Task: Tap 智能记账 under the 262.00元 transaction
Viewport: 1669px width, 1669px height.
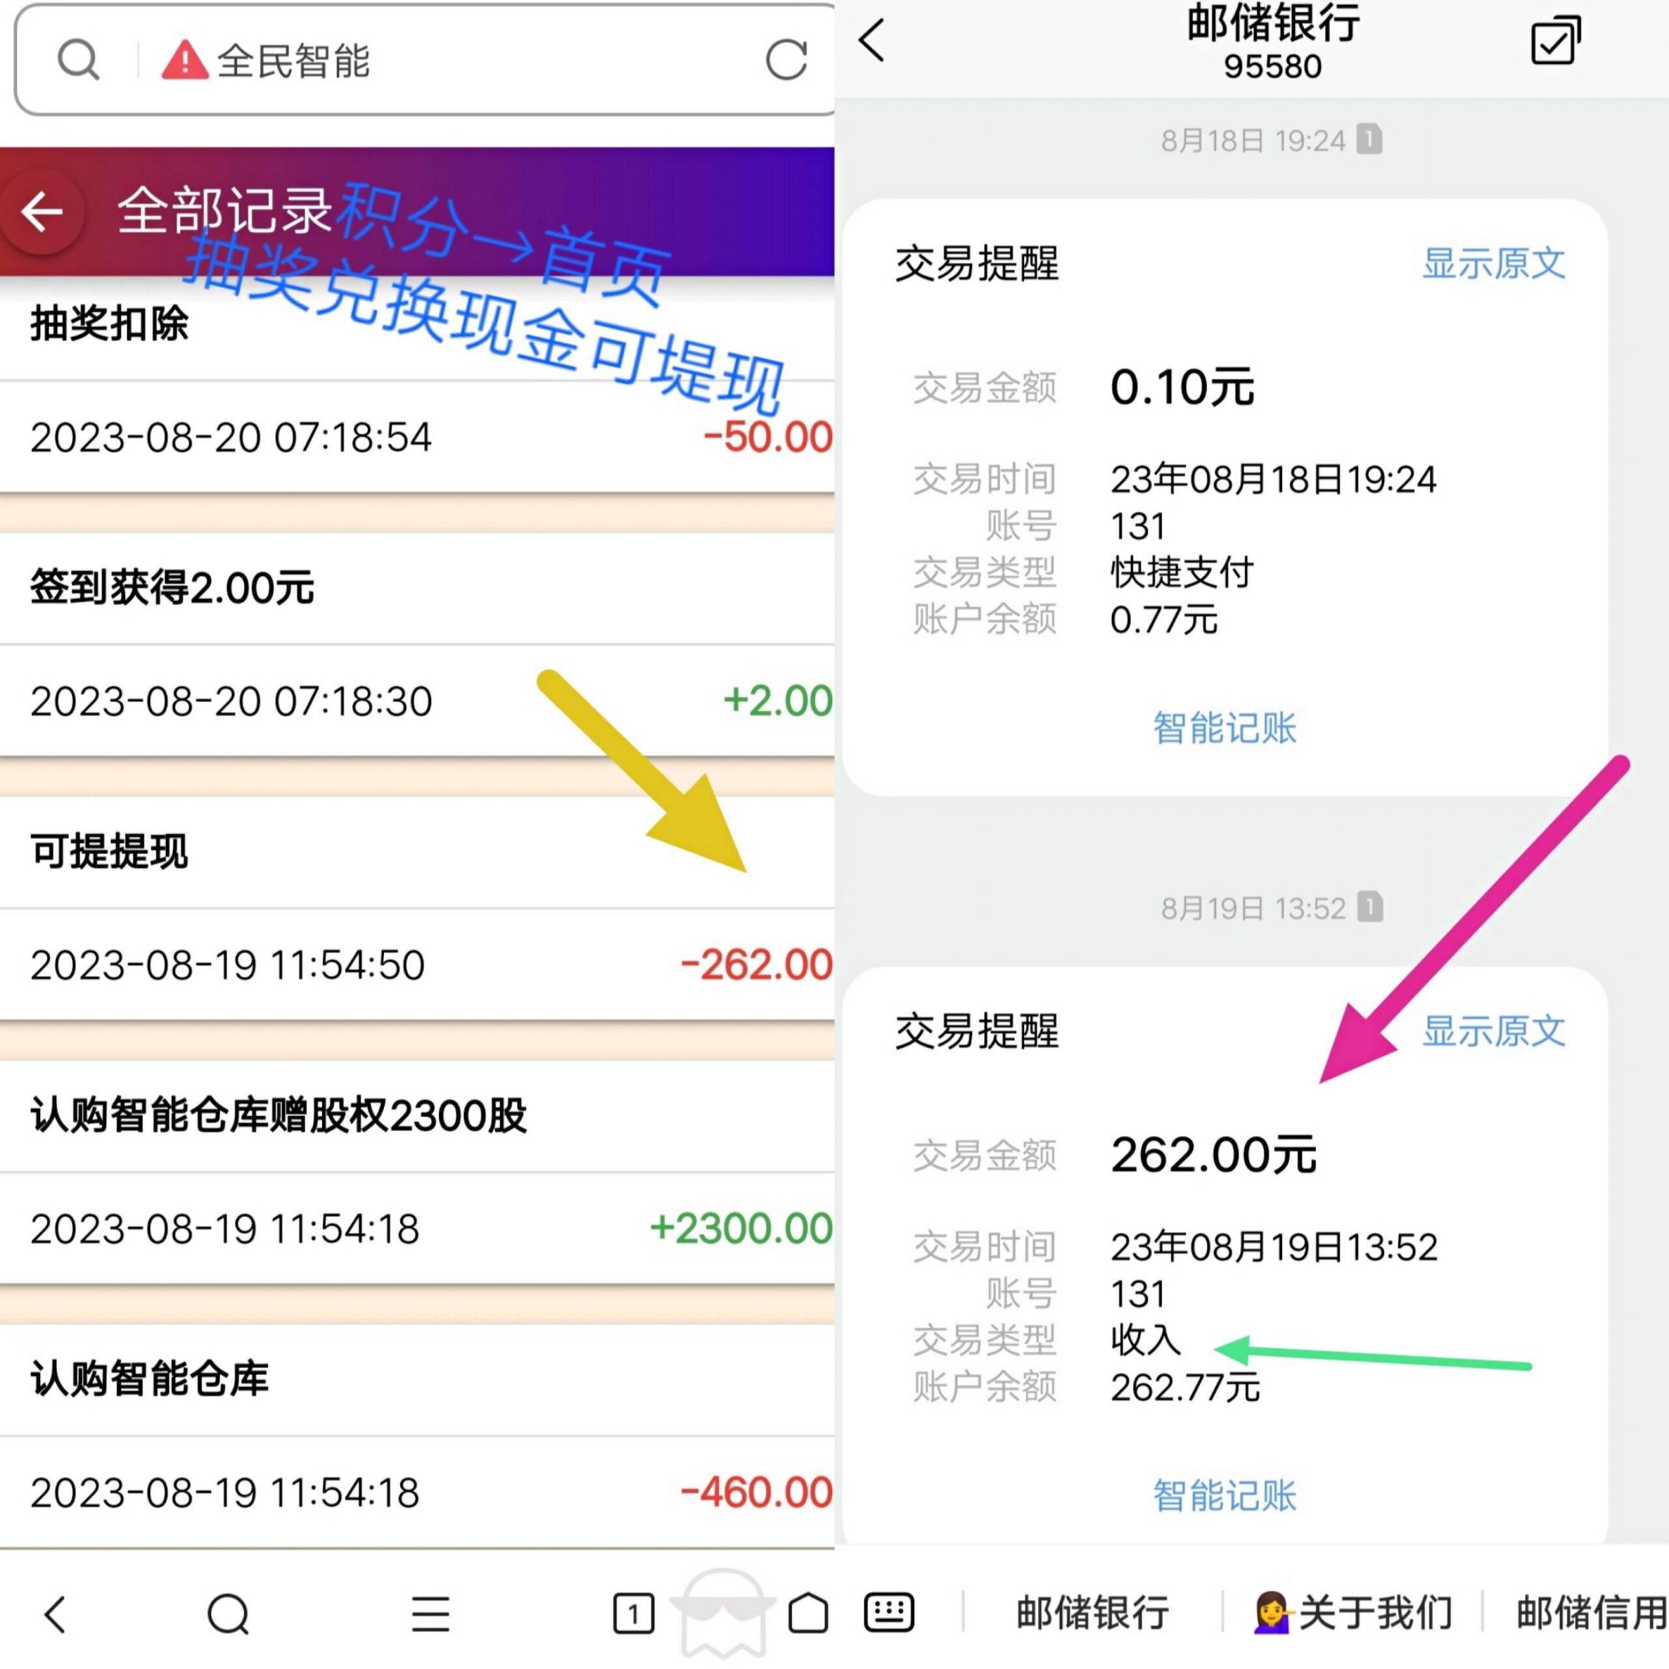Action: point(1226,1496)
